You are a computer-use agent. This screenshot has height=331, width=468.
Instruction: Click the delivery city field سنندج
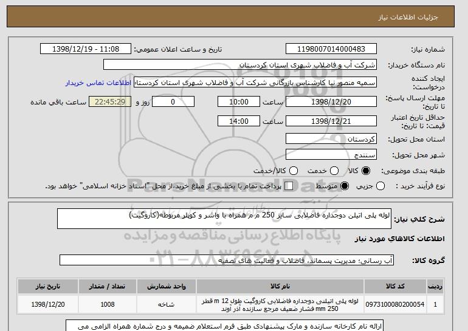[x=331, y=155]
